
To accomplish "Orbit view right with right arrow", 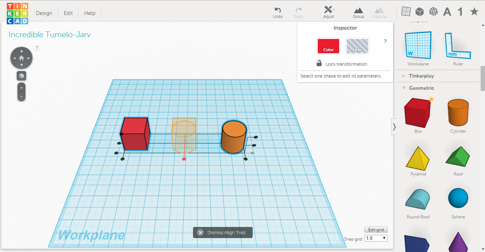I will (x=28, y=58).
